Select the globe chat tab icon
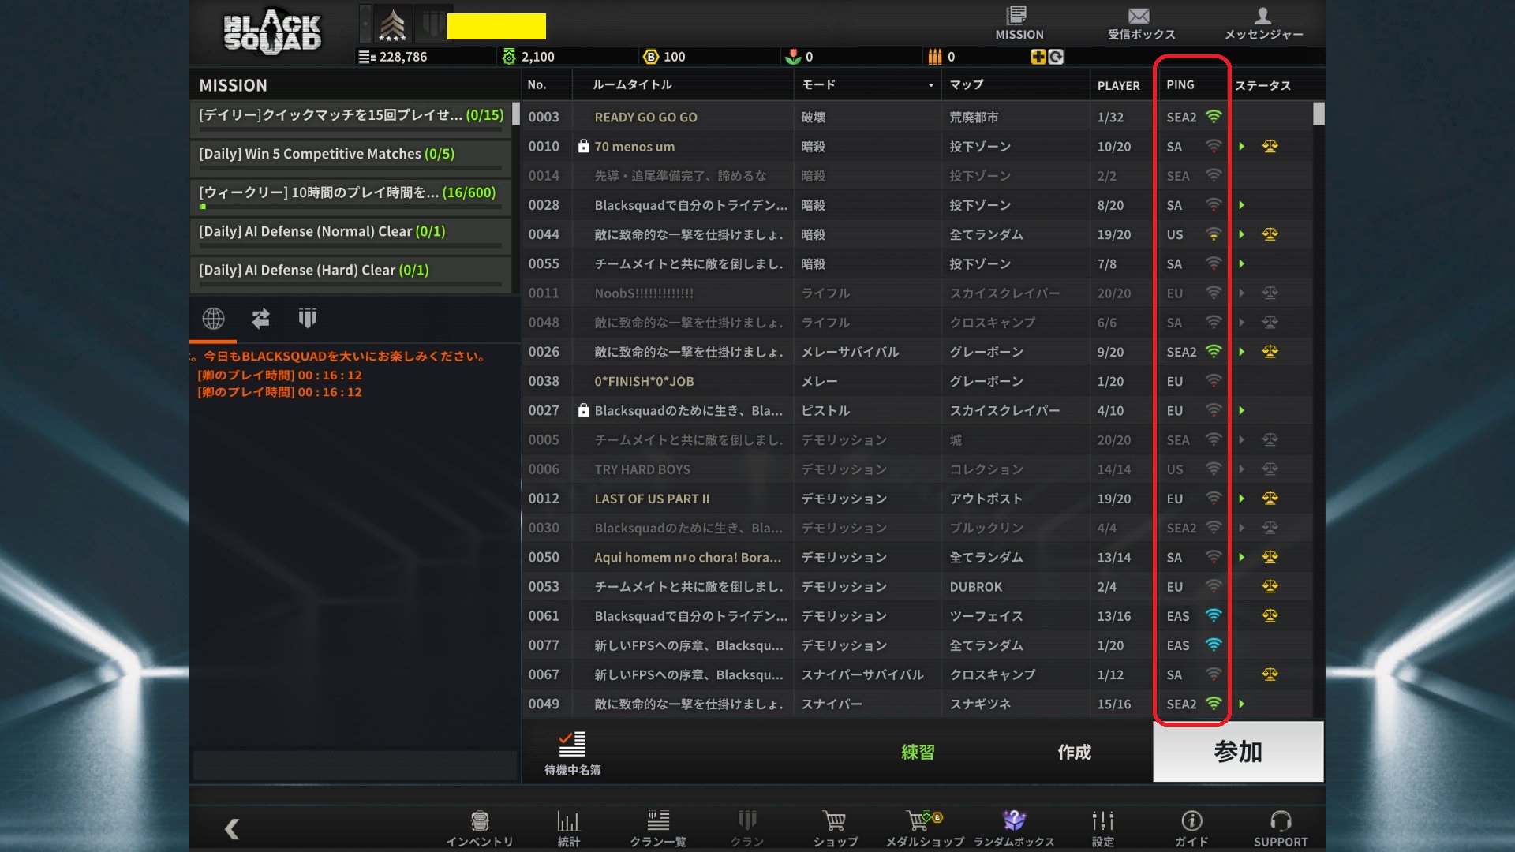1515x852 pixels. (x=213, y=318)
